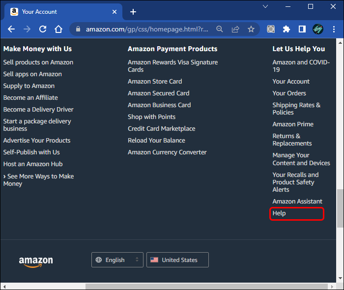Click the zoom magnifier in address bar

[220, 29]
